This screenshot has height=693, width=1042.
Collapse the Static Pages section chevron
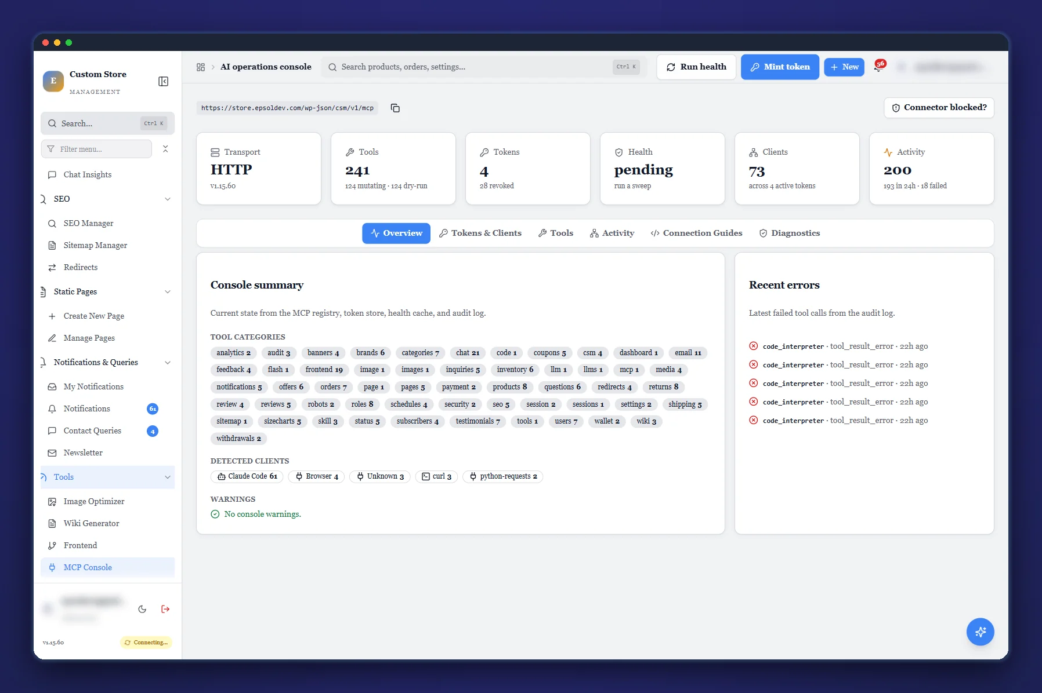pyautogui.click(x=168, y=291)
